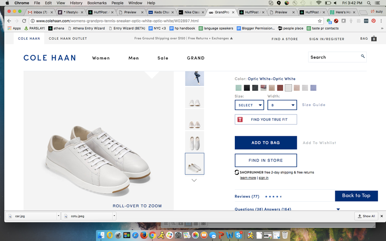
Task: Open the Pinterest extension
Action: [x=374, y=21]
